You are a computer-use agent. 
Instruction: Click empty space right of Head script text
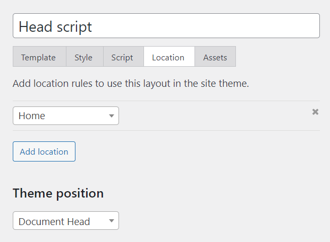click(x=213, y=26)
